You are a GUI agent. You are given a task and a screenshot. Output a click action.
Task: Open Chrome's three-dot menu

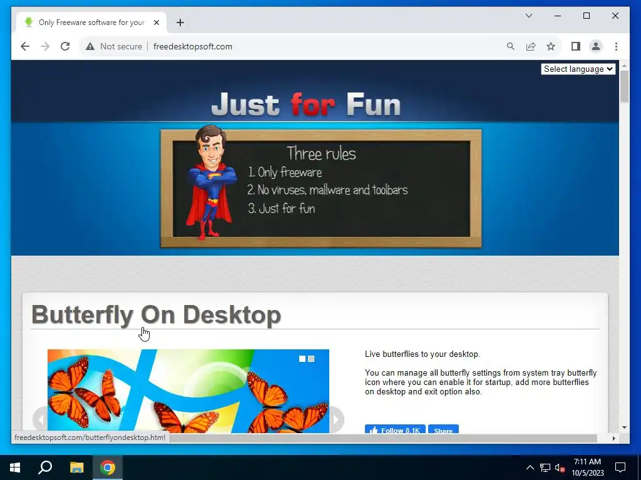(616, 46)
